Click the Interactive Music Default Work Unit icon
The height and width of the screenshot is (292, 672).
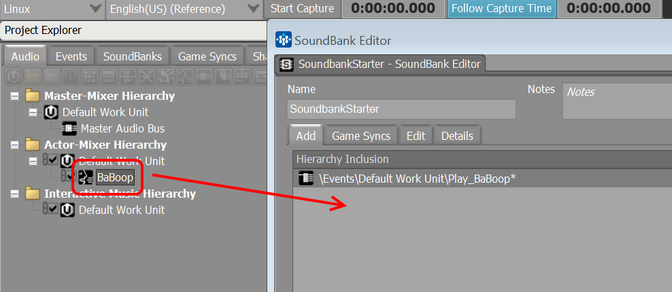click(68, 210)
